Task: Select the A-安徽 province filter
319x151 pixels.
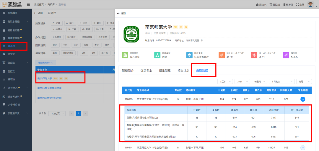Action: [56, 23]
